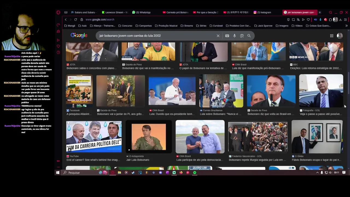
Task: Adjust volume via taskbar speaker icon
Action: [331, 173]
